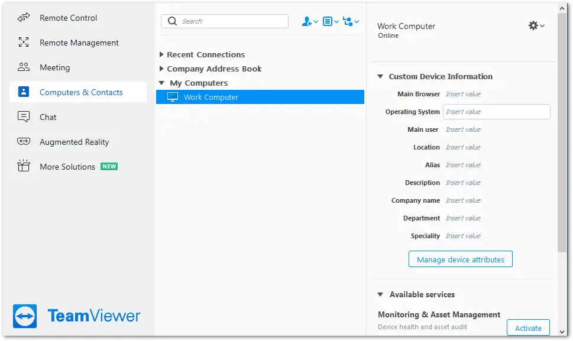Click the TeamViewer wordmark text
This screenshot has height=341, width=573.
94,316
